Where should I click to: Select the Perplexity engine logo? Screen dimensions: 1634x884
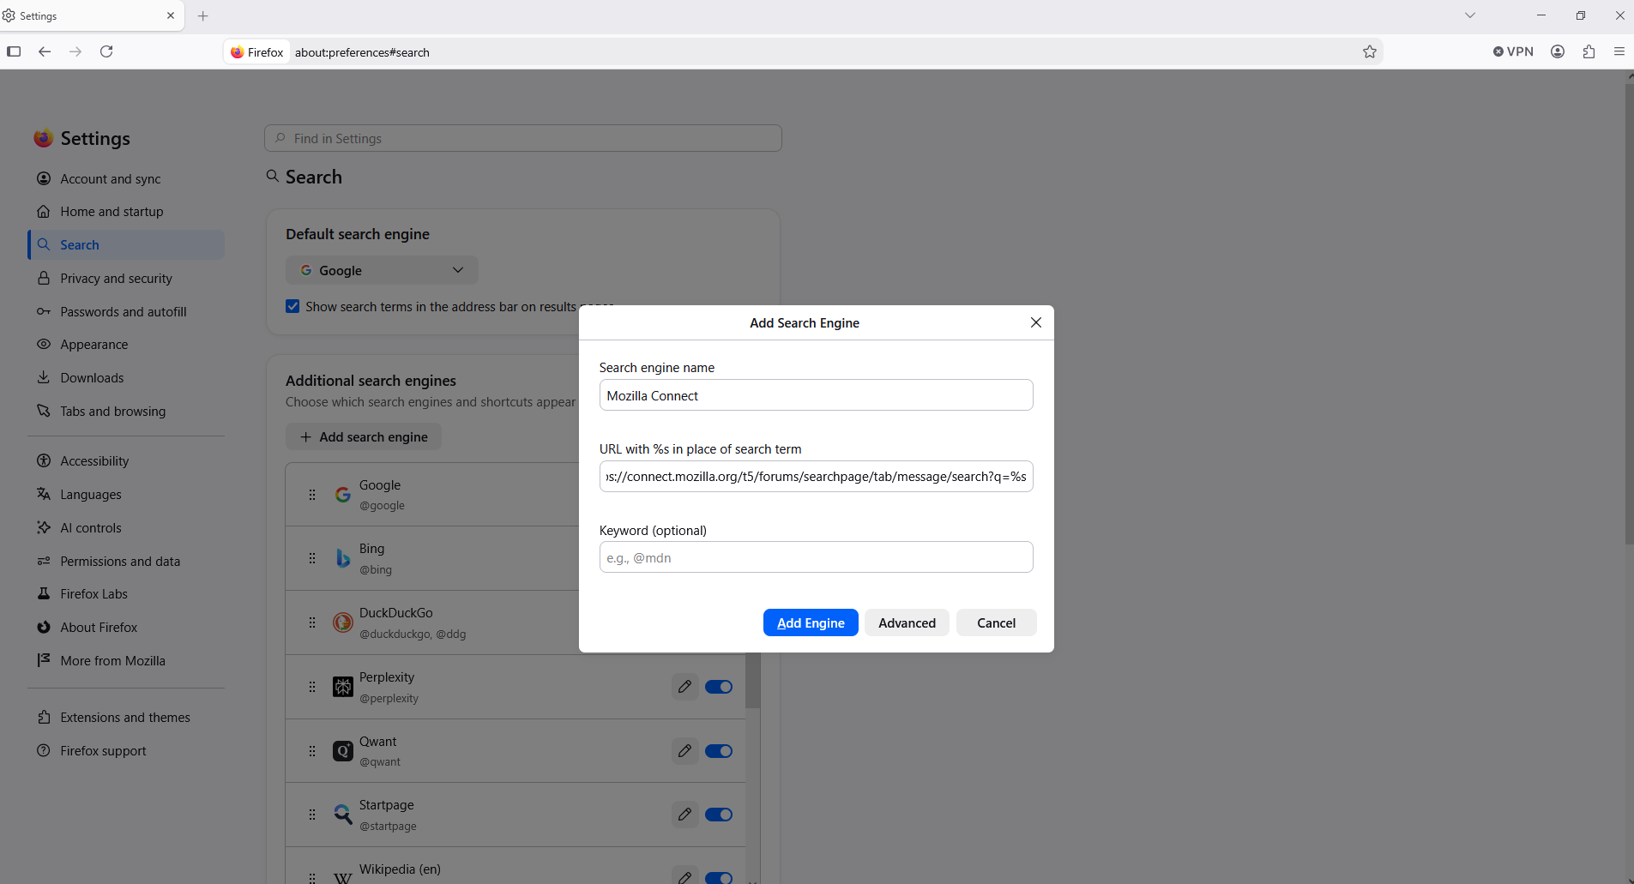[x=343, y=687]
